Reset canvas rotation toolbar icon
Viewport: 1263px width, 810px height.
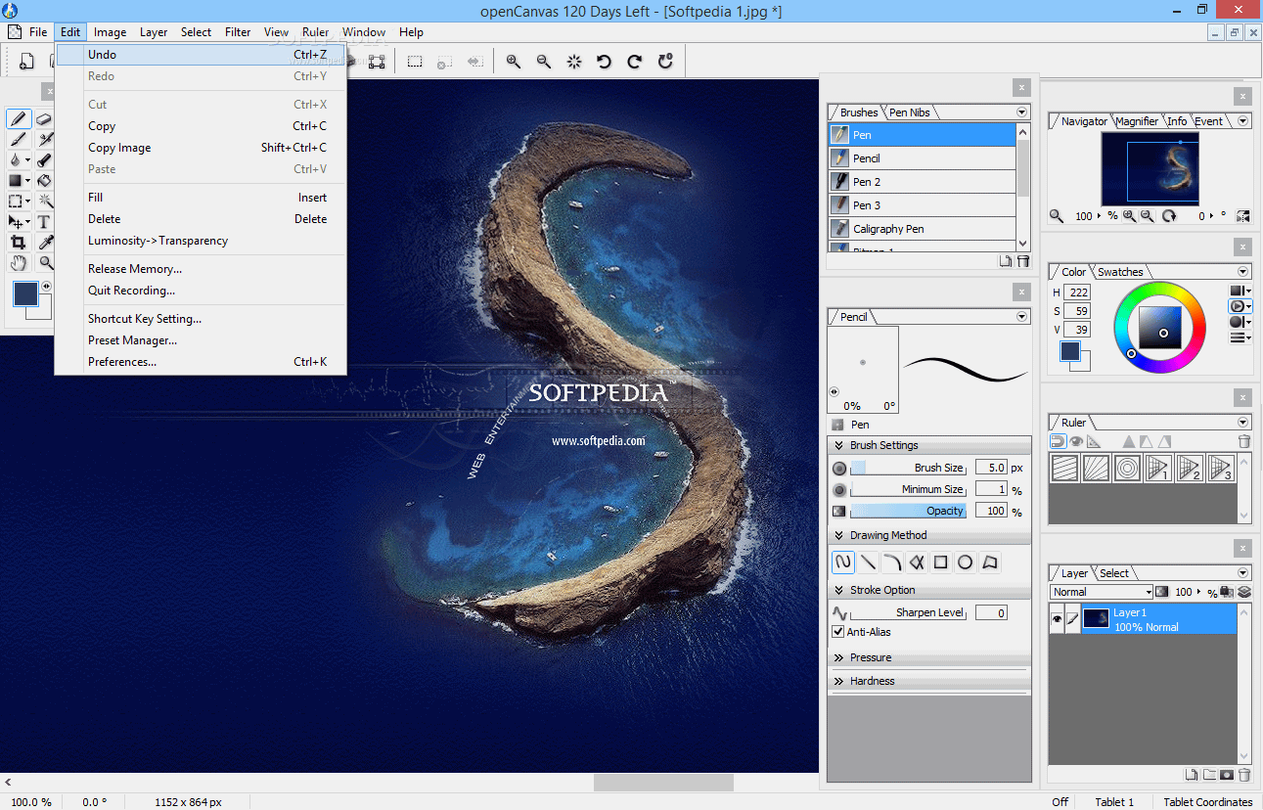click(665, 62)
